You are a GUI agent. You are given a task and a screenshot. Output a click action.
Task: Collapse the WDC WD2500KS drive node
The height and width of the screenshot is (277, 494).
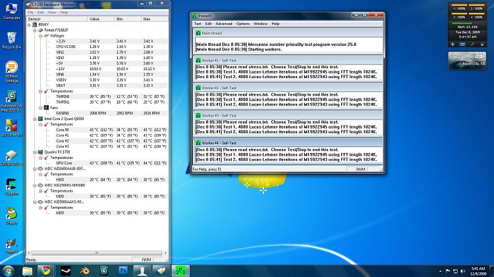35,185
